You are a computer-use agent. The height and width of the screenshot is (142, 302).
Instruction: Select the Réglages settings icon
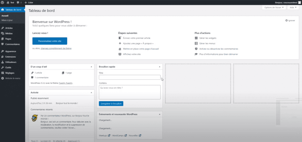[x=3, y=73]
